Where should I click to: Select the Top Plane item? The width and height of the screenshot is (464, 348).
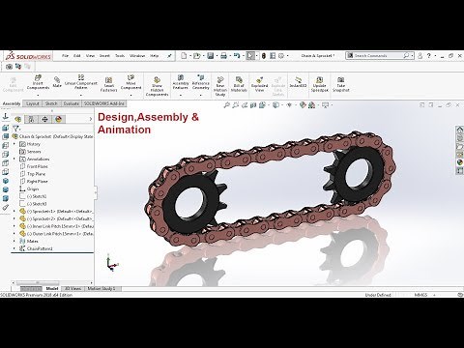coord(32,174)
